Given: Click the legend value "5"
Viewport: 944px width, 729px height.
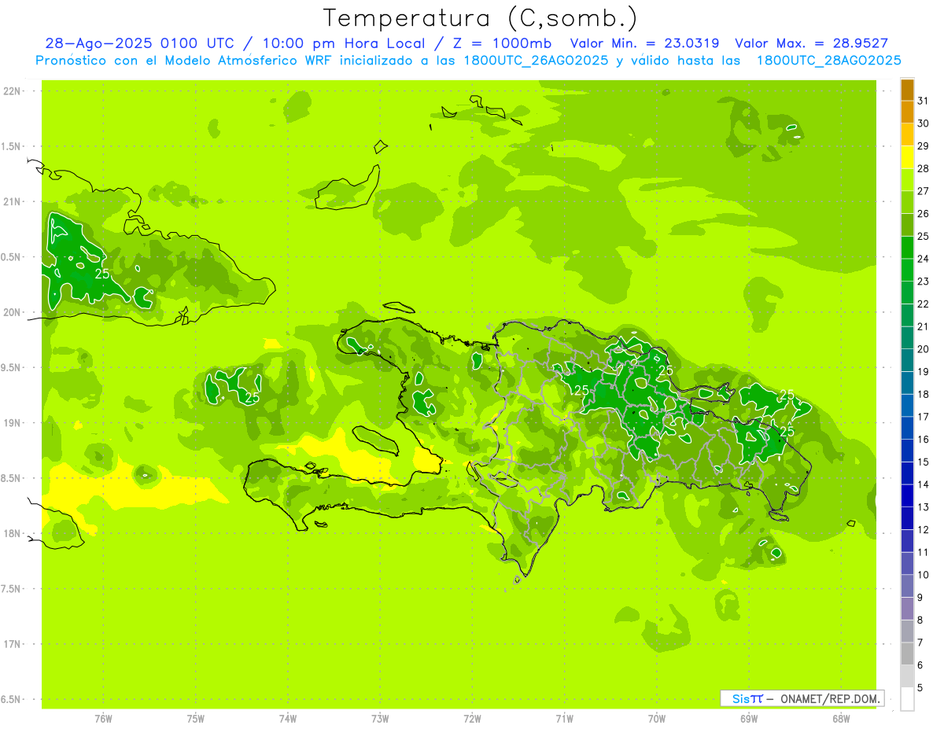Looking at the screenshot, I should 920,687.
